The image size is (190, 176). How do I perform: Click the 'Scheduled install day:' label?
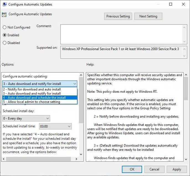coord(19,111)
